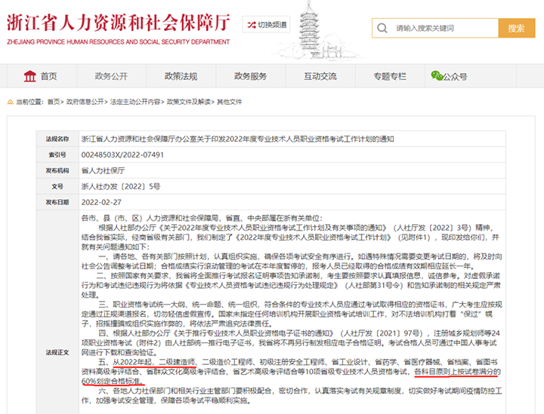This screenshot has width=544, height=414.
Task: Click the paragraph starting 六、各地人力社保部门
Action: coord(292,396)
